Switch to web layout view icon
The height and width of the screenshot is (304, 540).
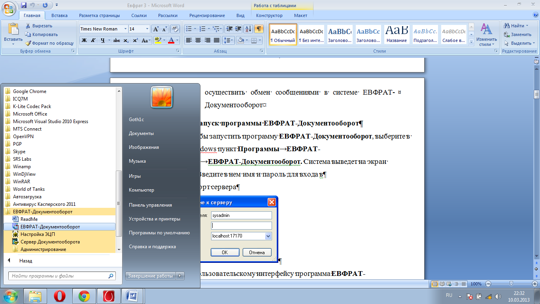tap(449, 284)
